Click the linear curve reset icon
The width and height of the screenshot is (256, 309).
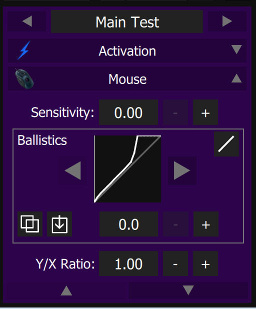[x=226, y=144]
